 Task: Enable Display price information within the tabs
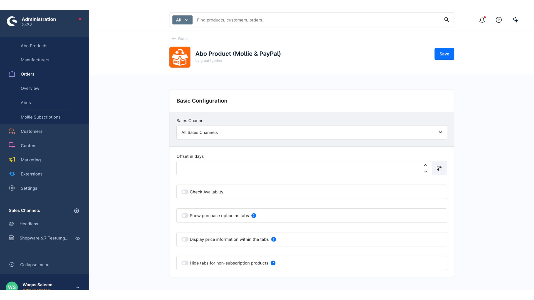[185, 239]
